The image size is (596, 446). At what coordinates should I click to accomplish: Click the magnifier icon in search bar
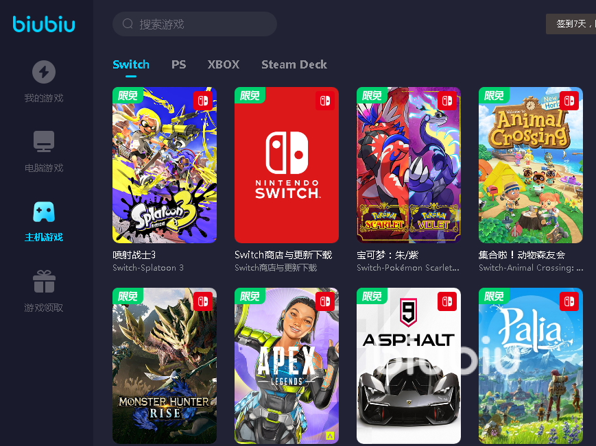[128, 24]
